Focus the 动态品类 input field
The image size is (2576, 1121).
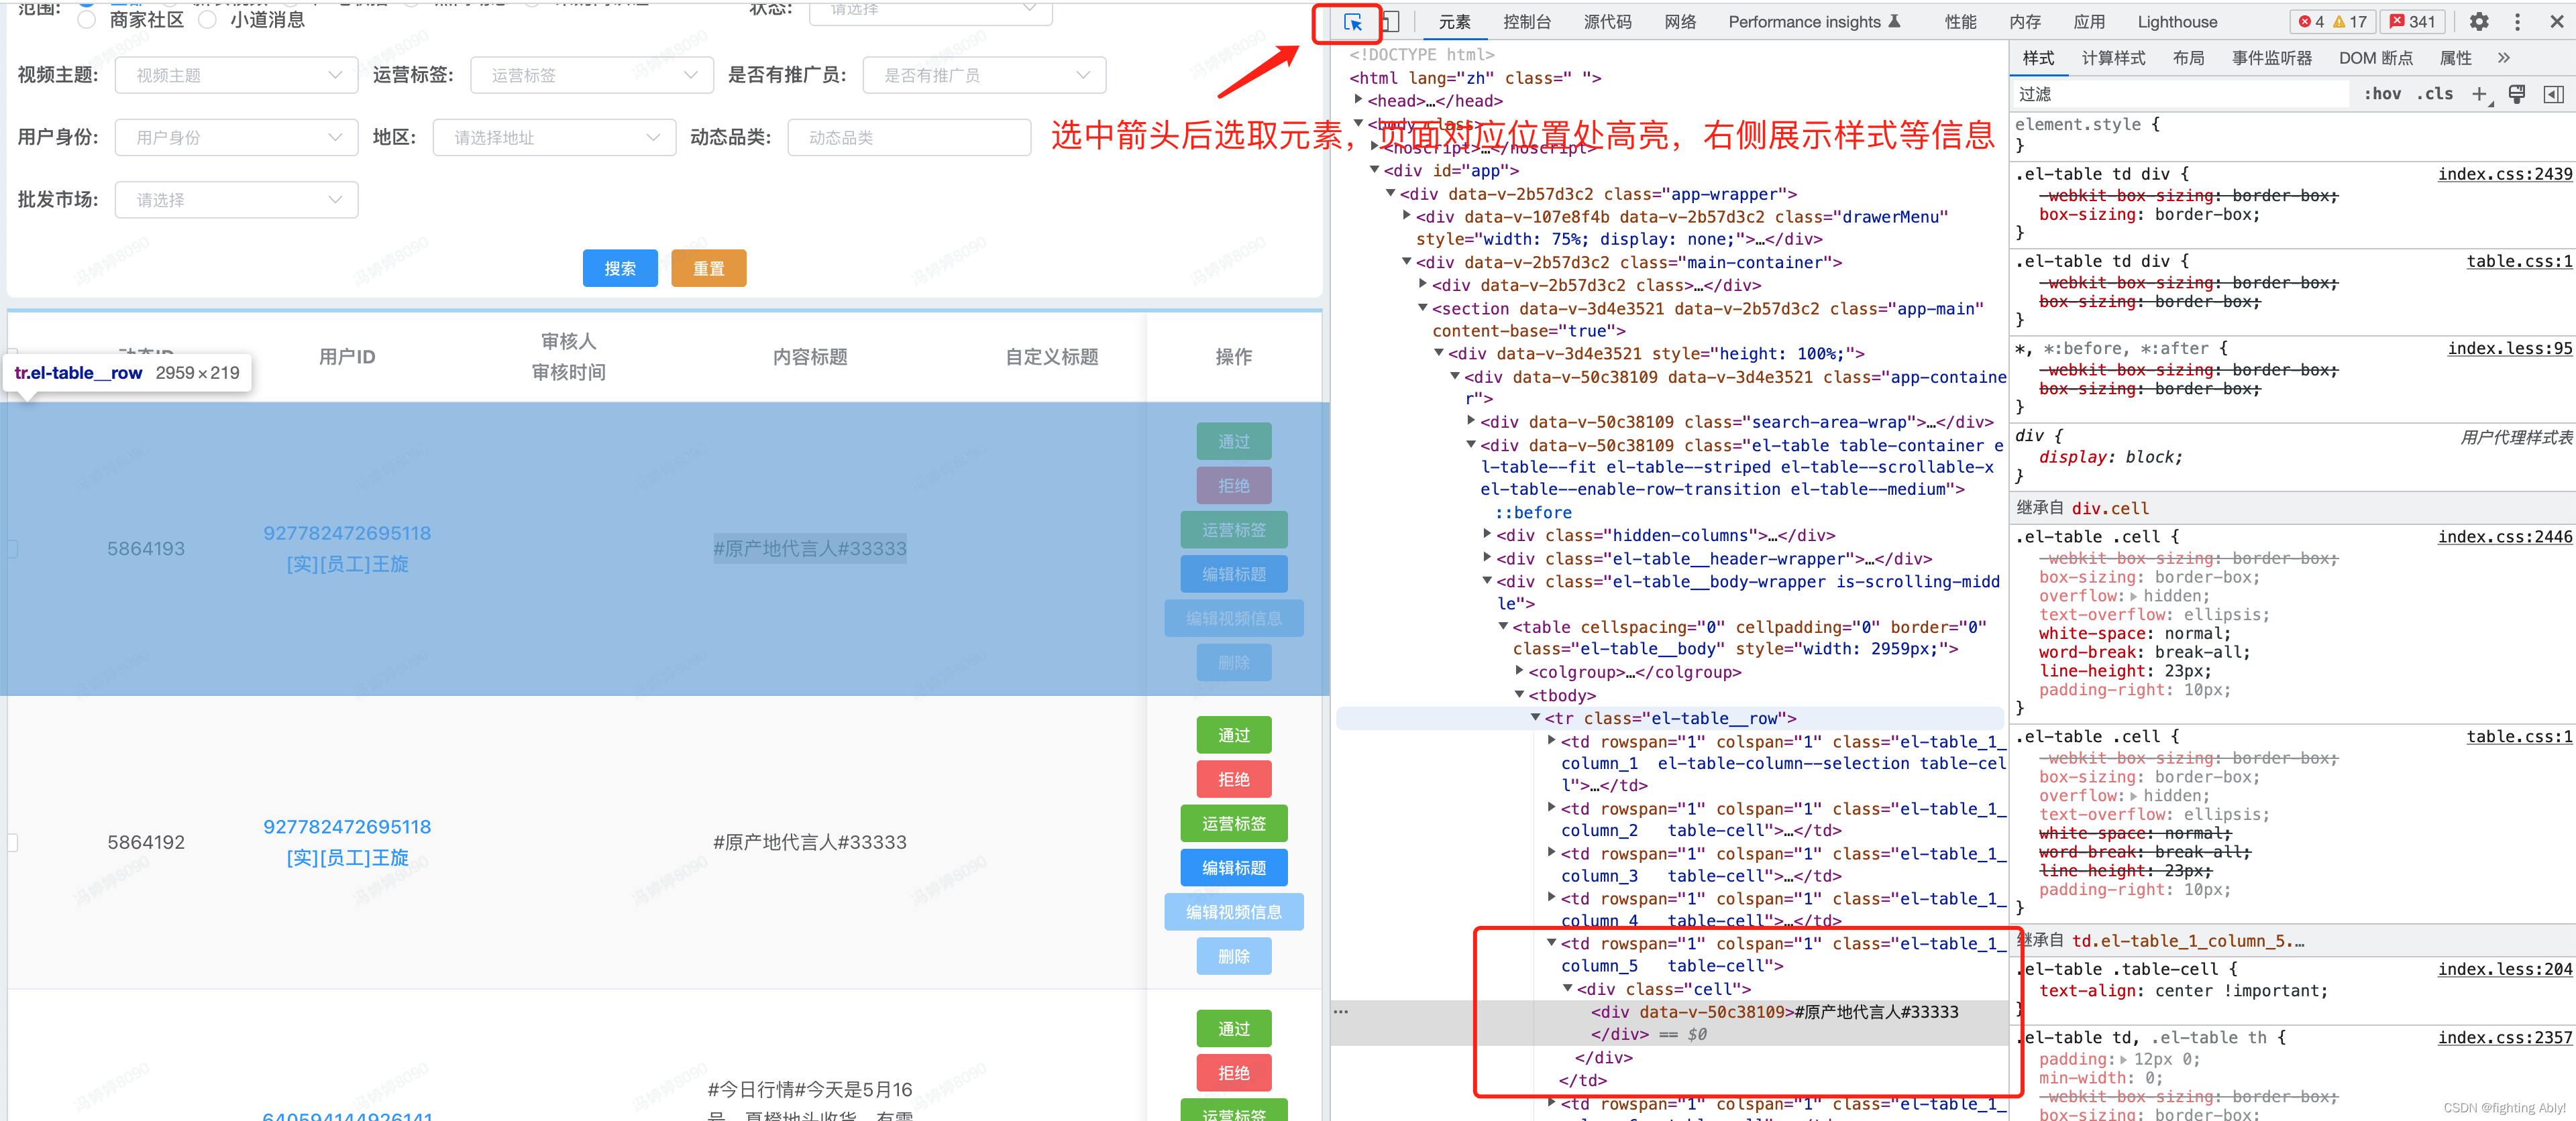[x=909, y=137]
